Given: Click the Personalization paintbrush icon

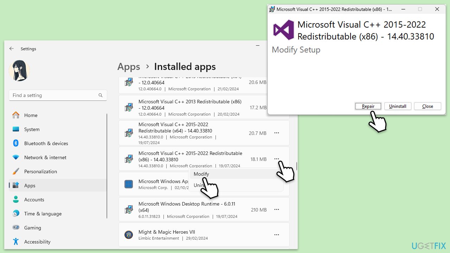Looking at the screenshot, I should pyautogui.click(x=16, y=171).
